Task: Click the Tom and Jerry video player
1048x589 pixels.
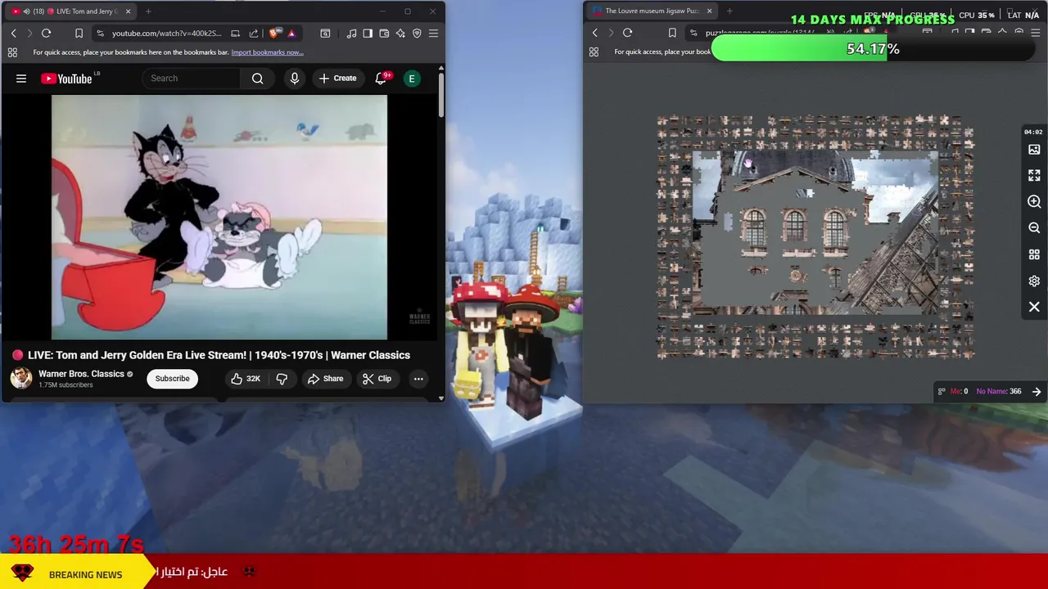Action: (219, 217)
